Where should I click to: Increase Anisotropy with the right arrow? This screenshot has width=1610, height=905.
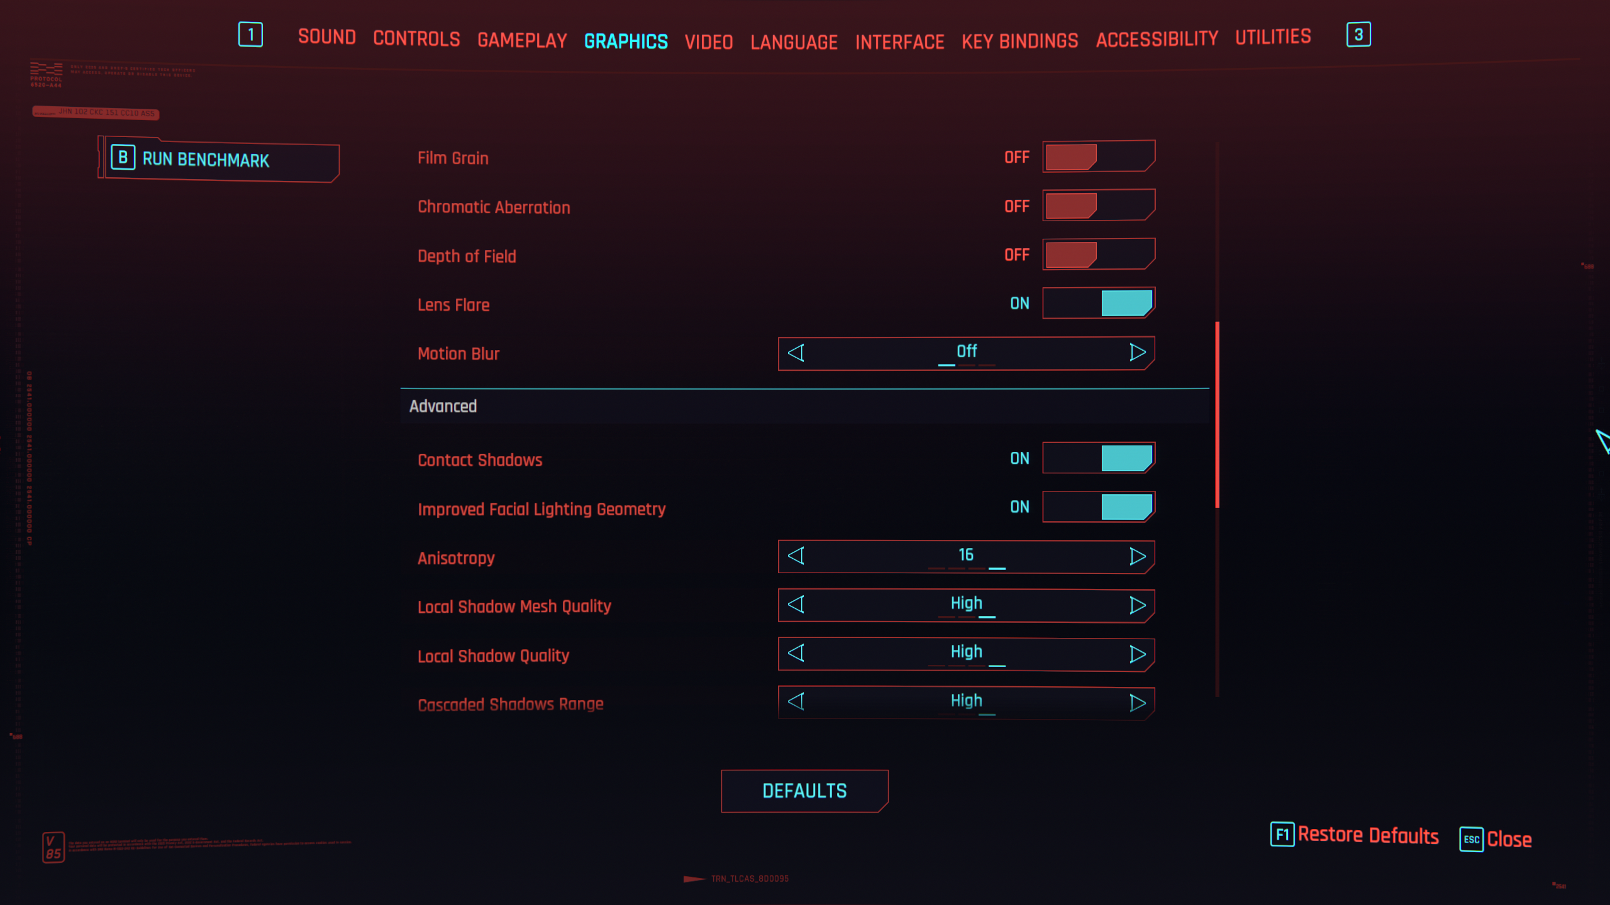pos(1137,556)
